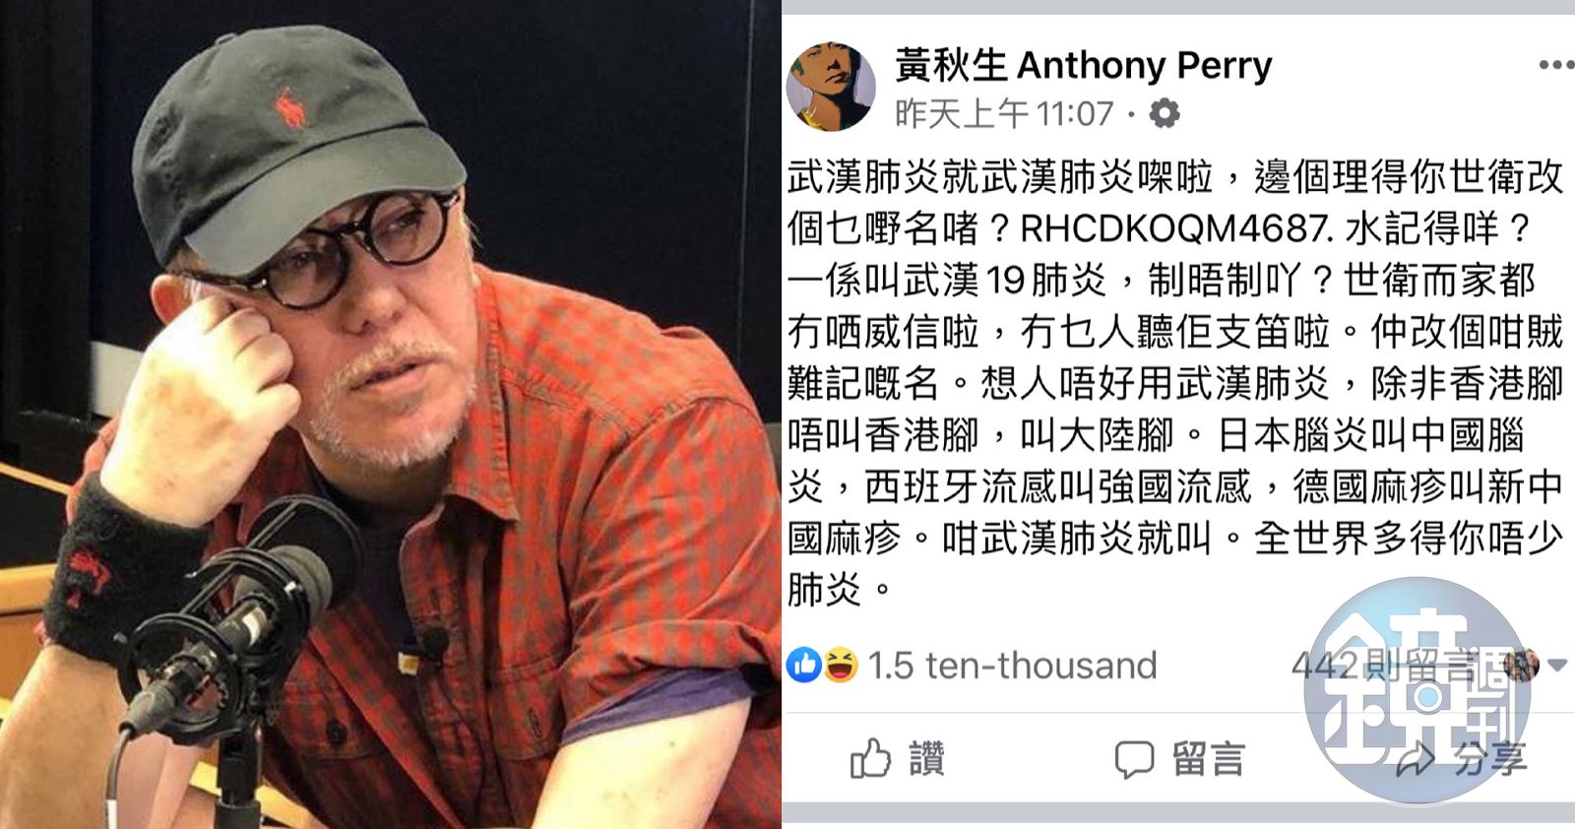View the 1.5 ten-thousand reactions list

[1012, 666]
